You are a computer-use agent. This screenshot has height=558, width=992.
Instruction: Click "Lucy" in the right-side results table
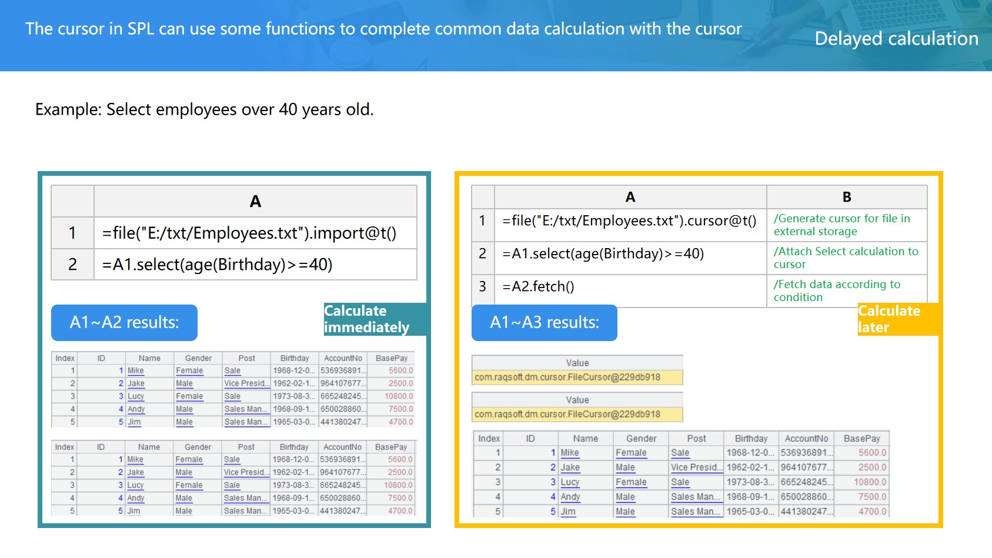tap(570, 482)
